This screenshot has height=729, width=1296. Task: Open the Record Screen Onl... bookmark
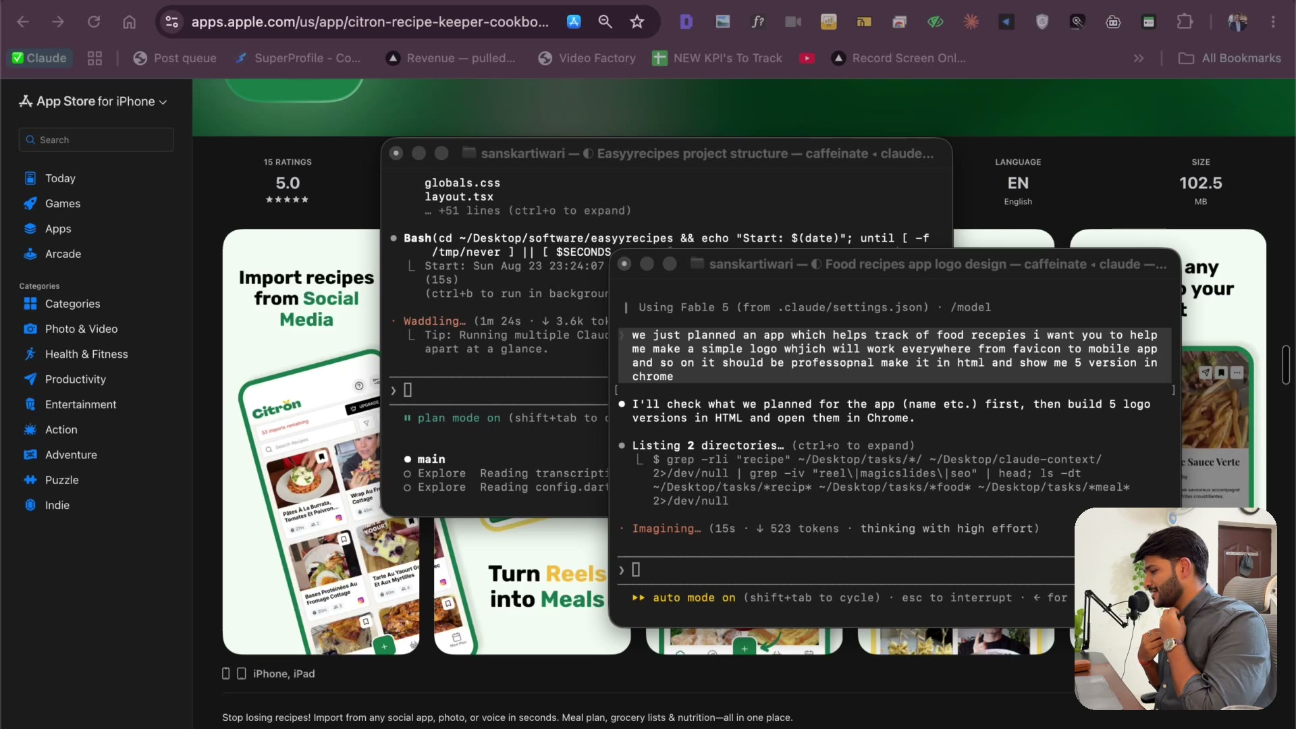(x=898, y=58)
